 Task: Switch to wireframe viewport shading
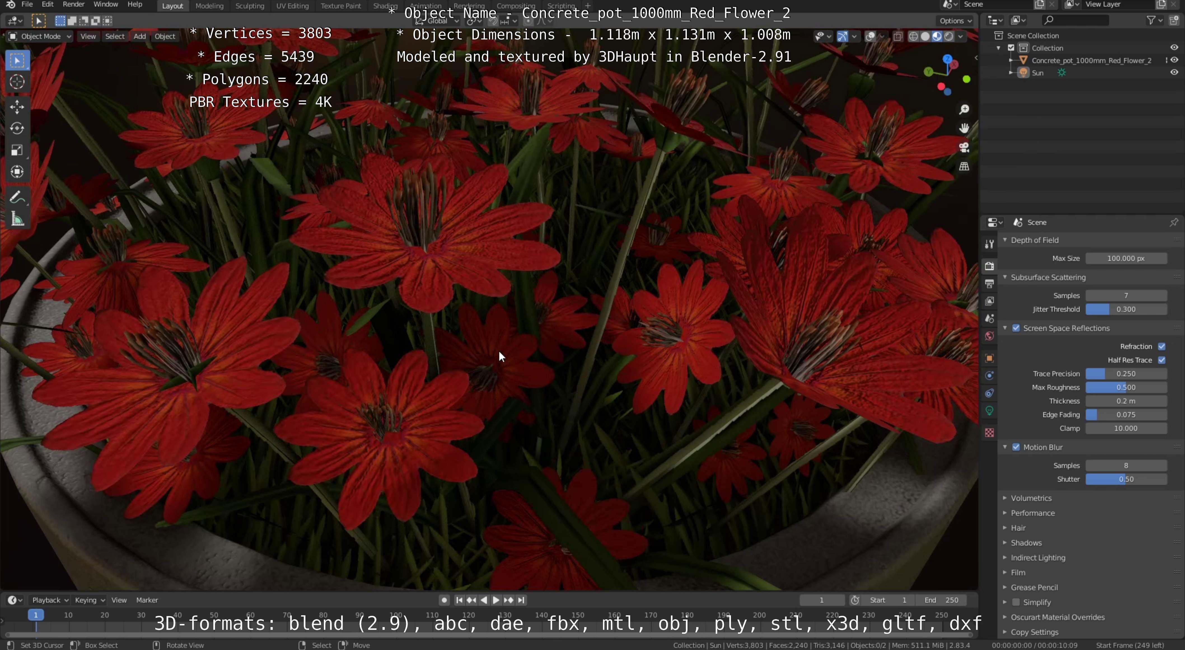(913, 36)
